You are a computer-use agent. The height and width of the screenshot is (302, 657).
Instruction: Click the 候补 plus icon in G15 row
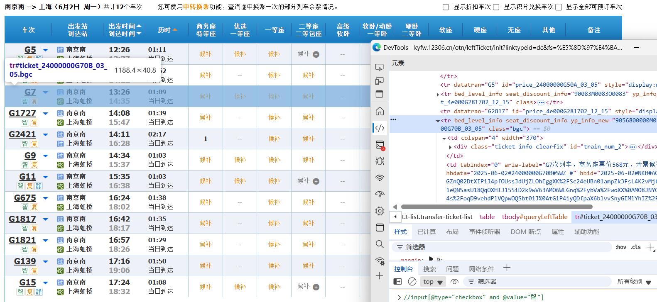pyautogui.click(x=316, y=287)
